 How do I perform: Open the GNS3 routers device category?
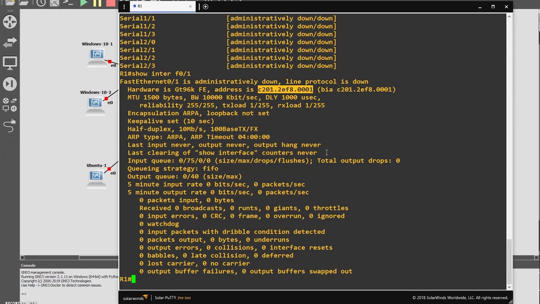[x=10, y=22]
